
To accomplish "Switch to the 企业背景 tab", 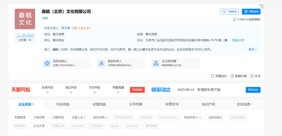I will coord(26,104).
